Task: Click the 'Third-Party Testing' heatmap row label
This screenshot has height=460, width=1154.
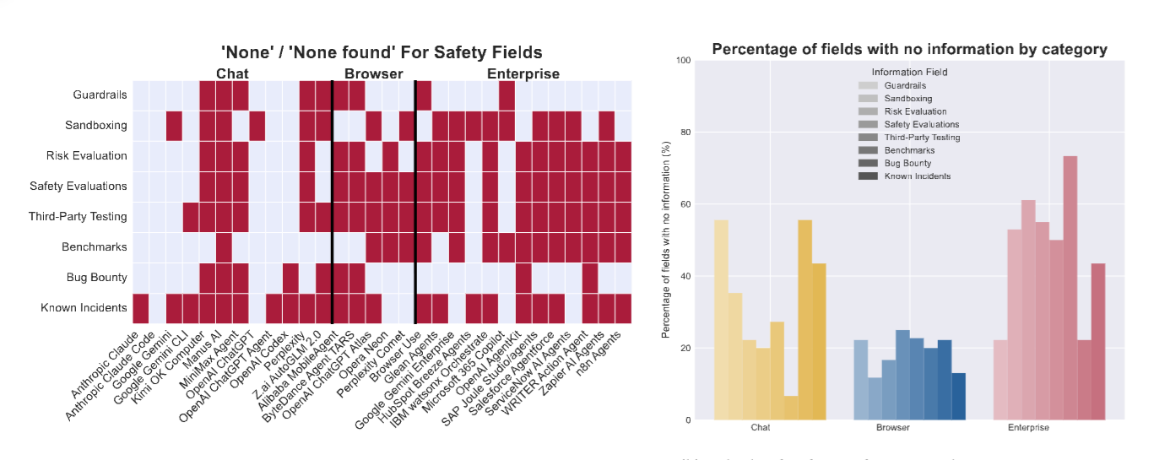Action: (79, 216)
